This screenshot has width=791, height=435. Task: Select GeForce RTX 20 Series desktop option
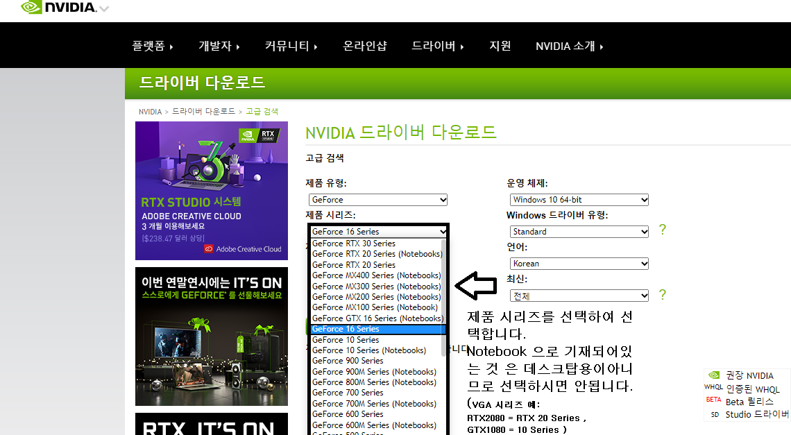coord(376,265)
